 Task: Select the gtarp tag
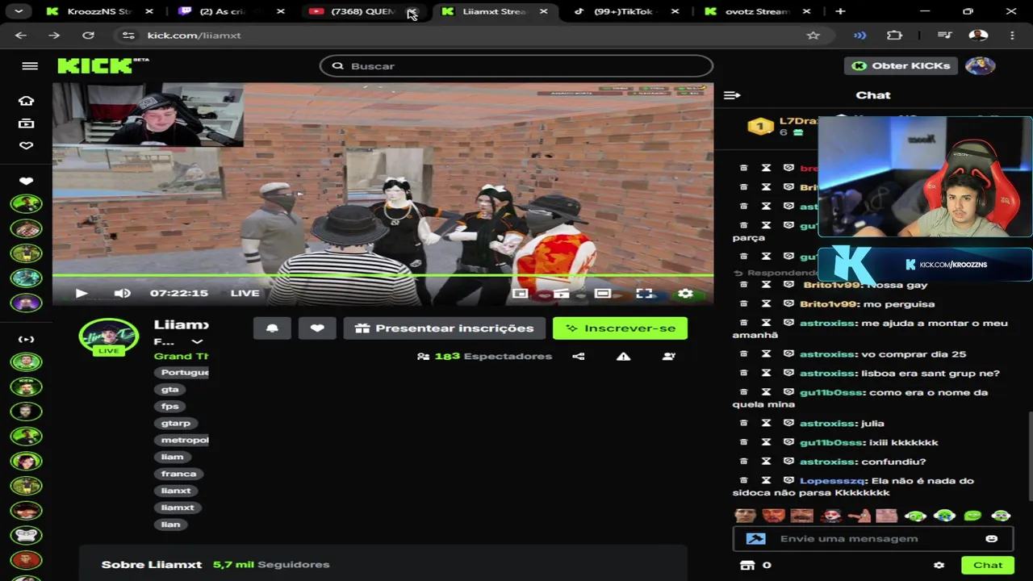[175, 423]
